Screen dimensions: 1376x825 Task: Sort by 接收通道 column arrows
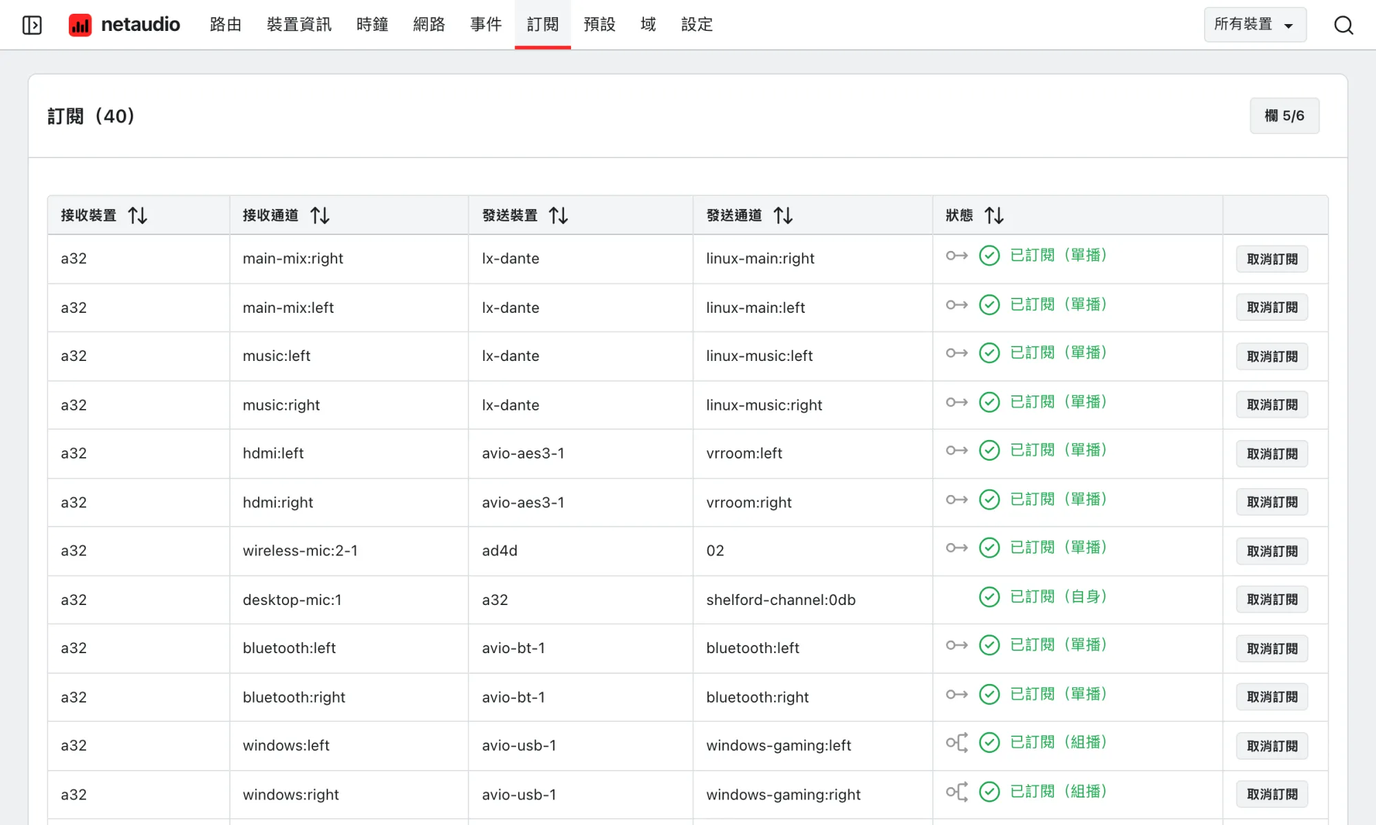click(320, 215)
